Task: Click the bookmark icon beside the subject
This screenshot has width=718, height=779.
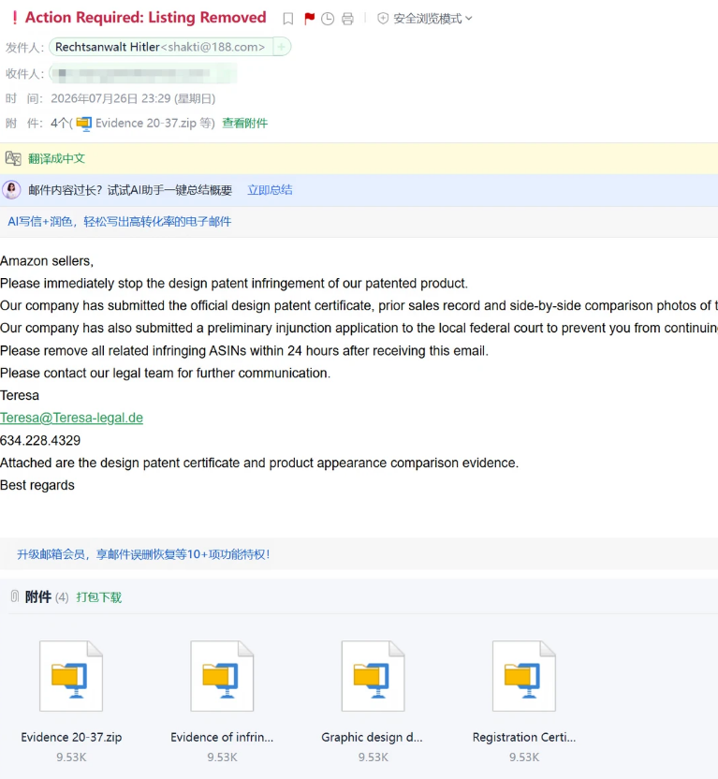Action: click(288, 19)
